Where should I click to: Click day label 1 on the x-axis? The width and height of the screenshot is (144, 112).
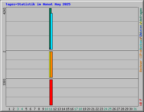9,109
